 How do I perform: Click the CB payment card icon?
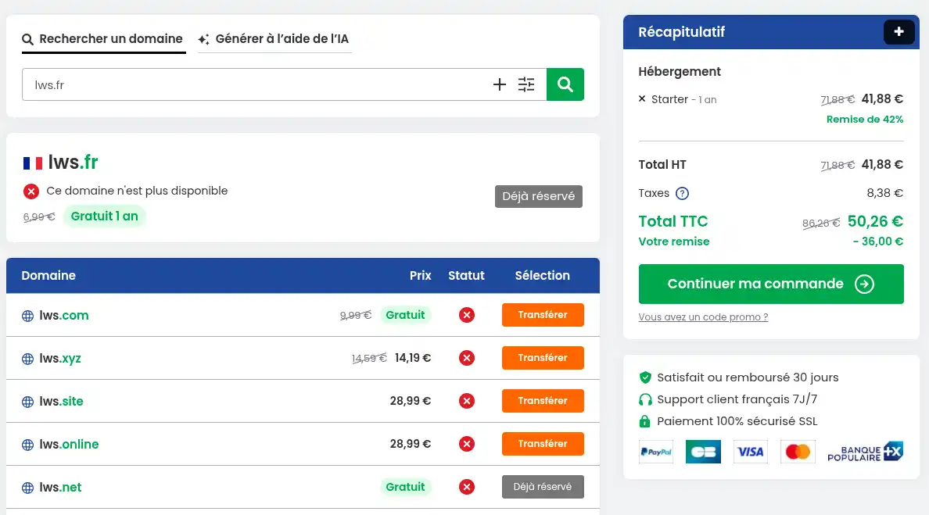point(703,451)
